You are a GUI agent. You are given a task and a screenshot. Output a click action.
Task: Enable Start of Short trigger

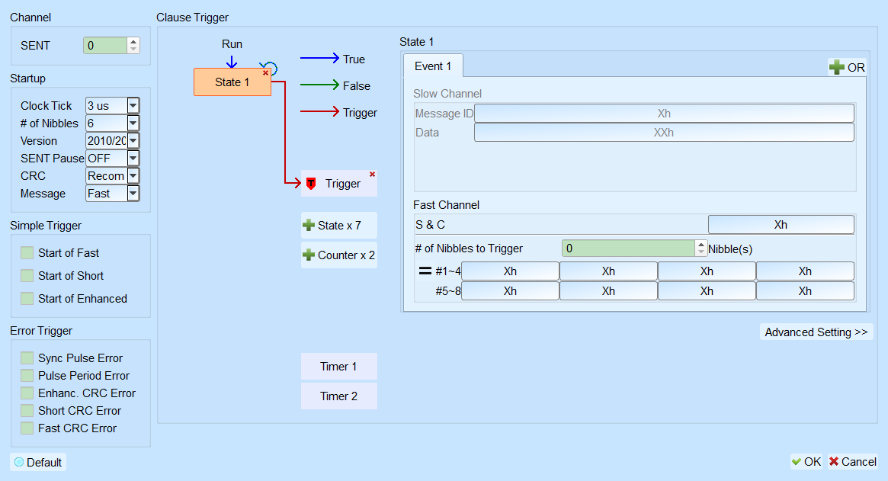(x=27, y=276)
